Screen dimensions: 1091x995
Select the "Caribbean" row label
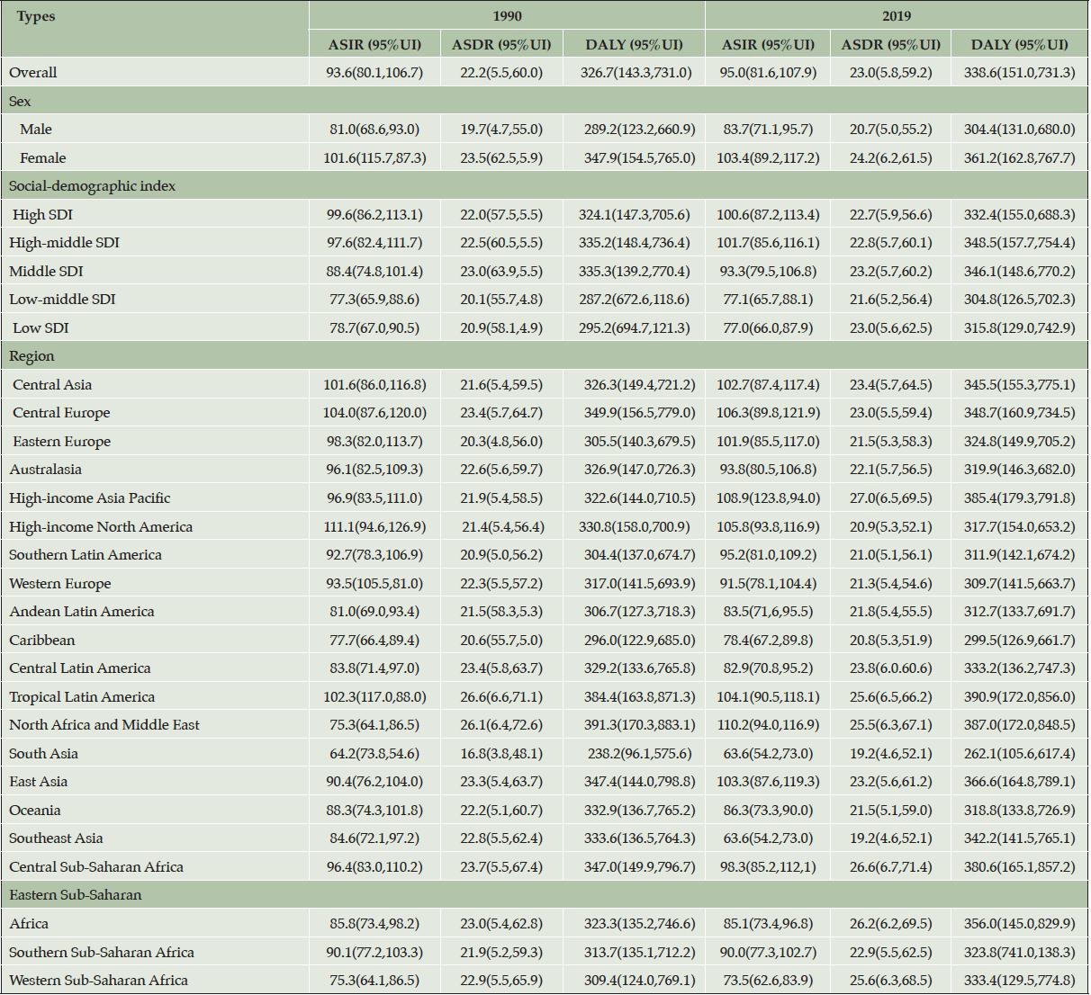click(42, 641)
